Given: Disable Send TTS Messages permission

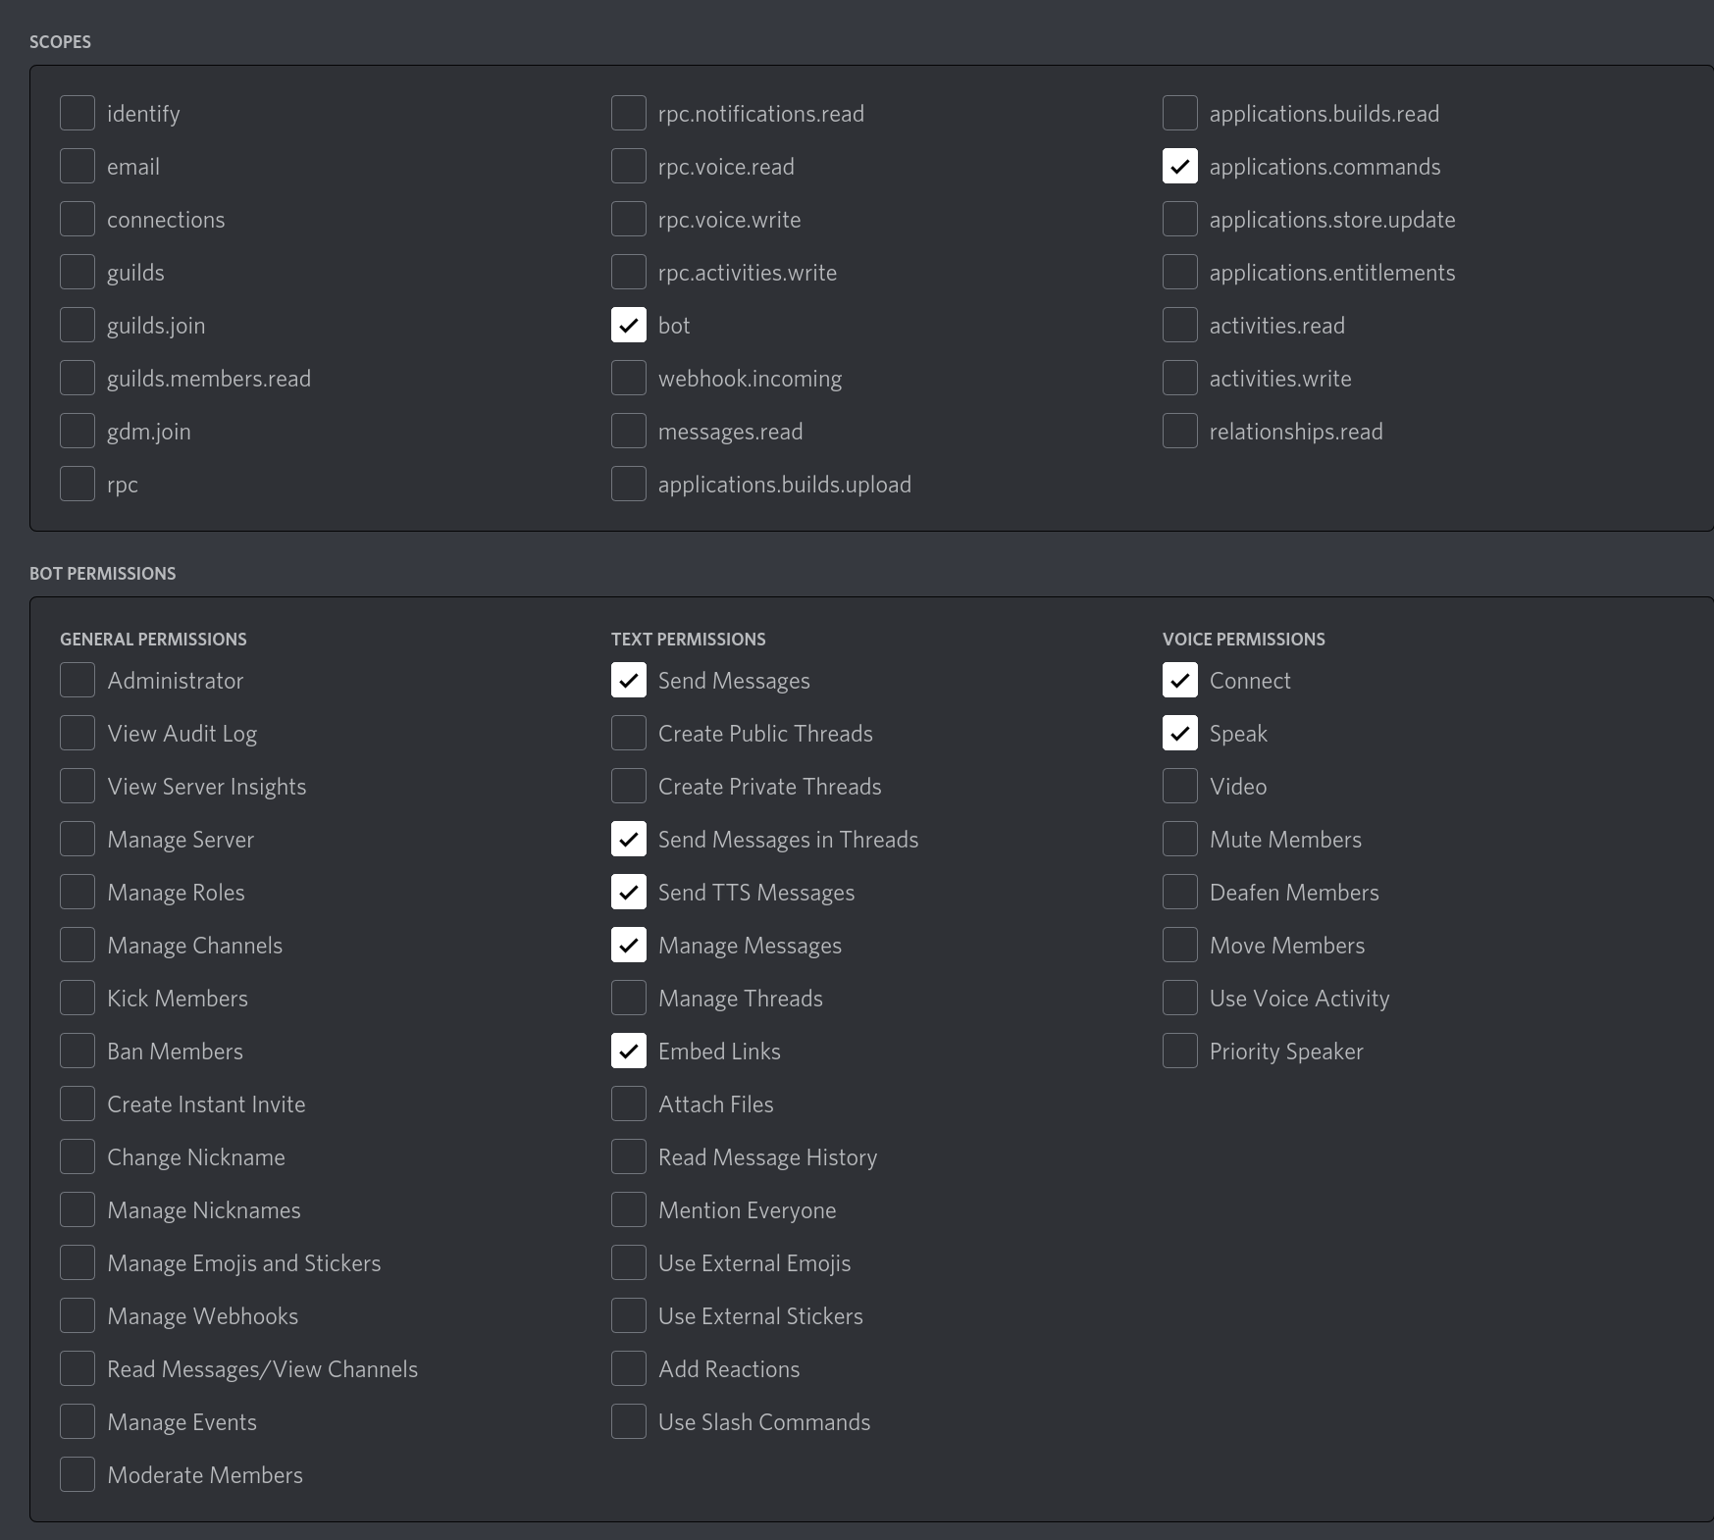Looking at the screenshot, I should [629, 892].
